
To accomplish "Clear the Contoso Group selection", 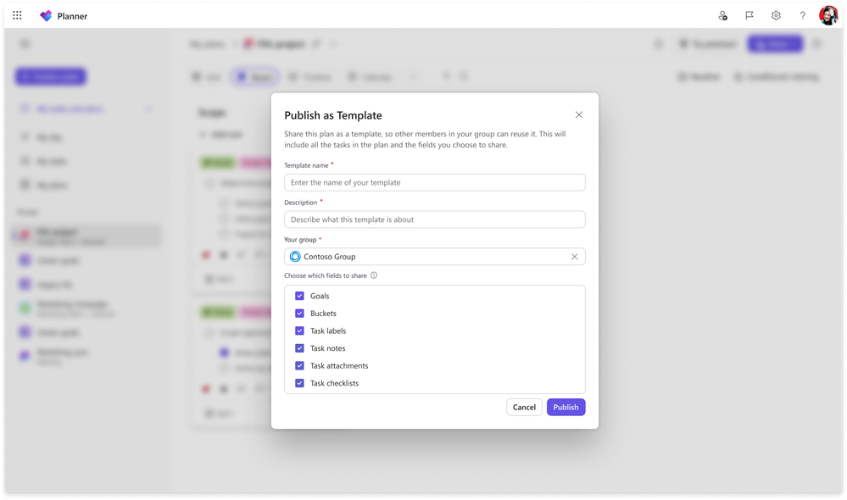I will [574, 257].
